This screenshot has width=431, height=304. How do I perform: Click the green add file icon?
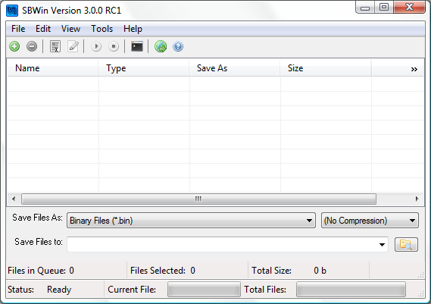pos(14,46)
